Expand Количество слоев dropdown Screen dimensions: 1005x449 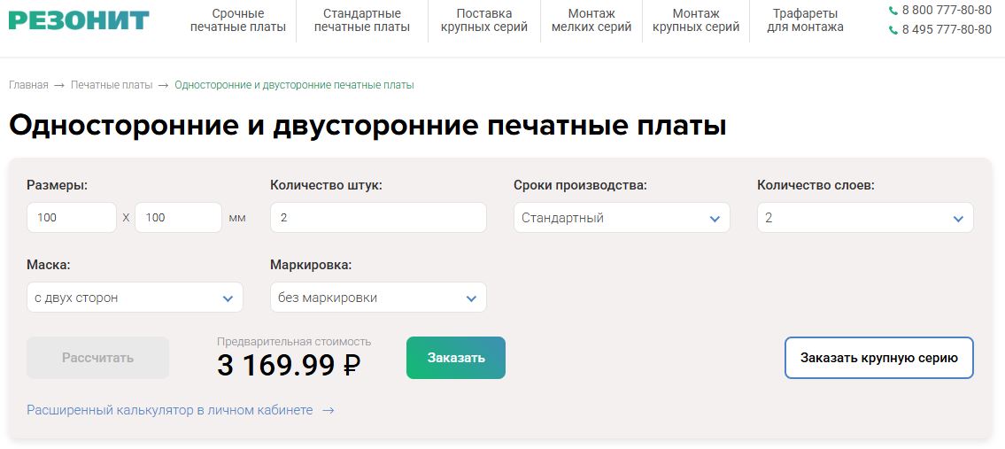(x=865, y=218)
